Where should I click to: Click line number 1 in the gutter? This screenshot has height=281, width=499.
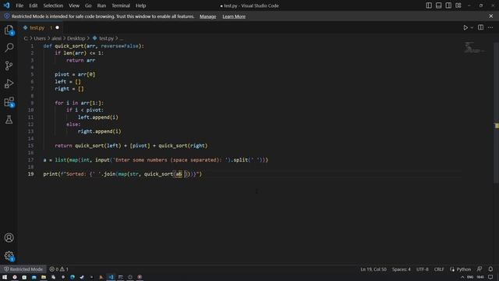pyautogui.click(x=32, y=46)
